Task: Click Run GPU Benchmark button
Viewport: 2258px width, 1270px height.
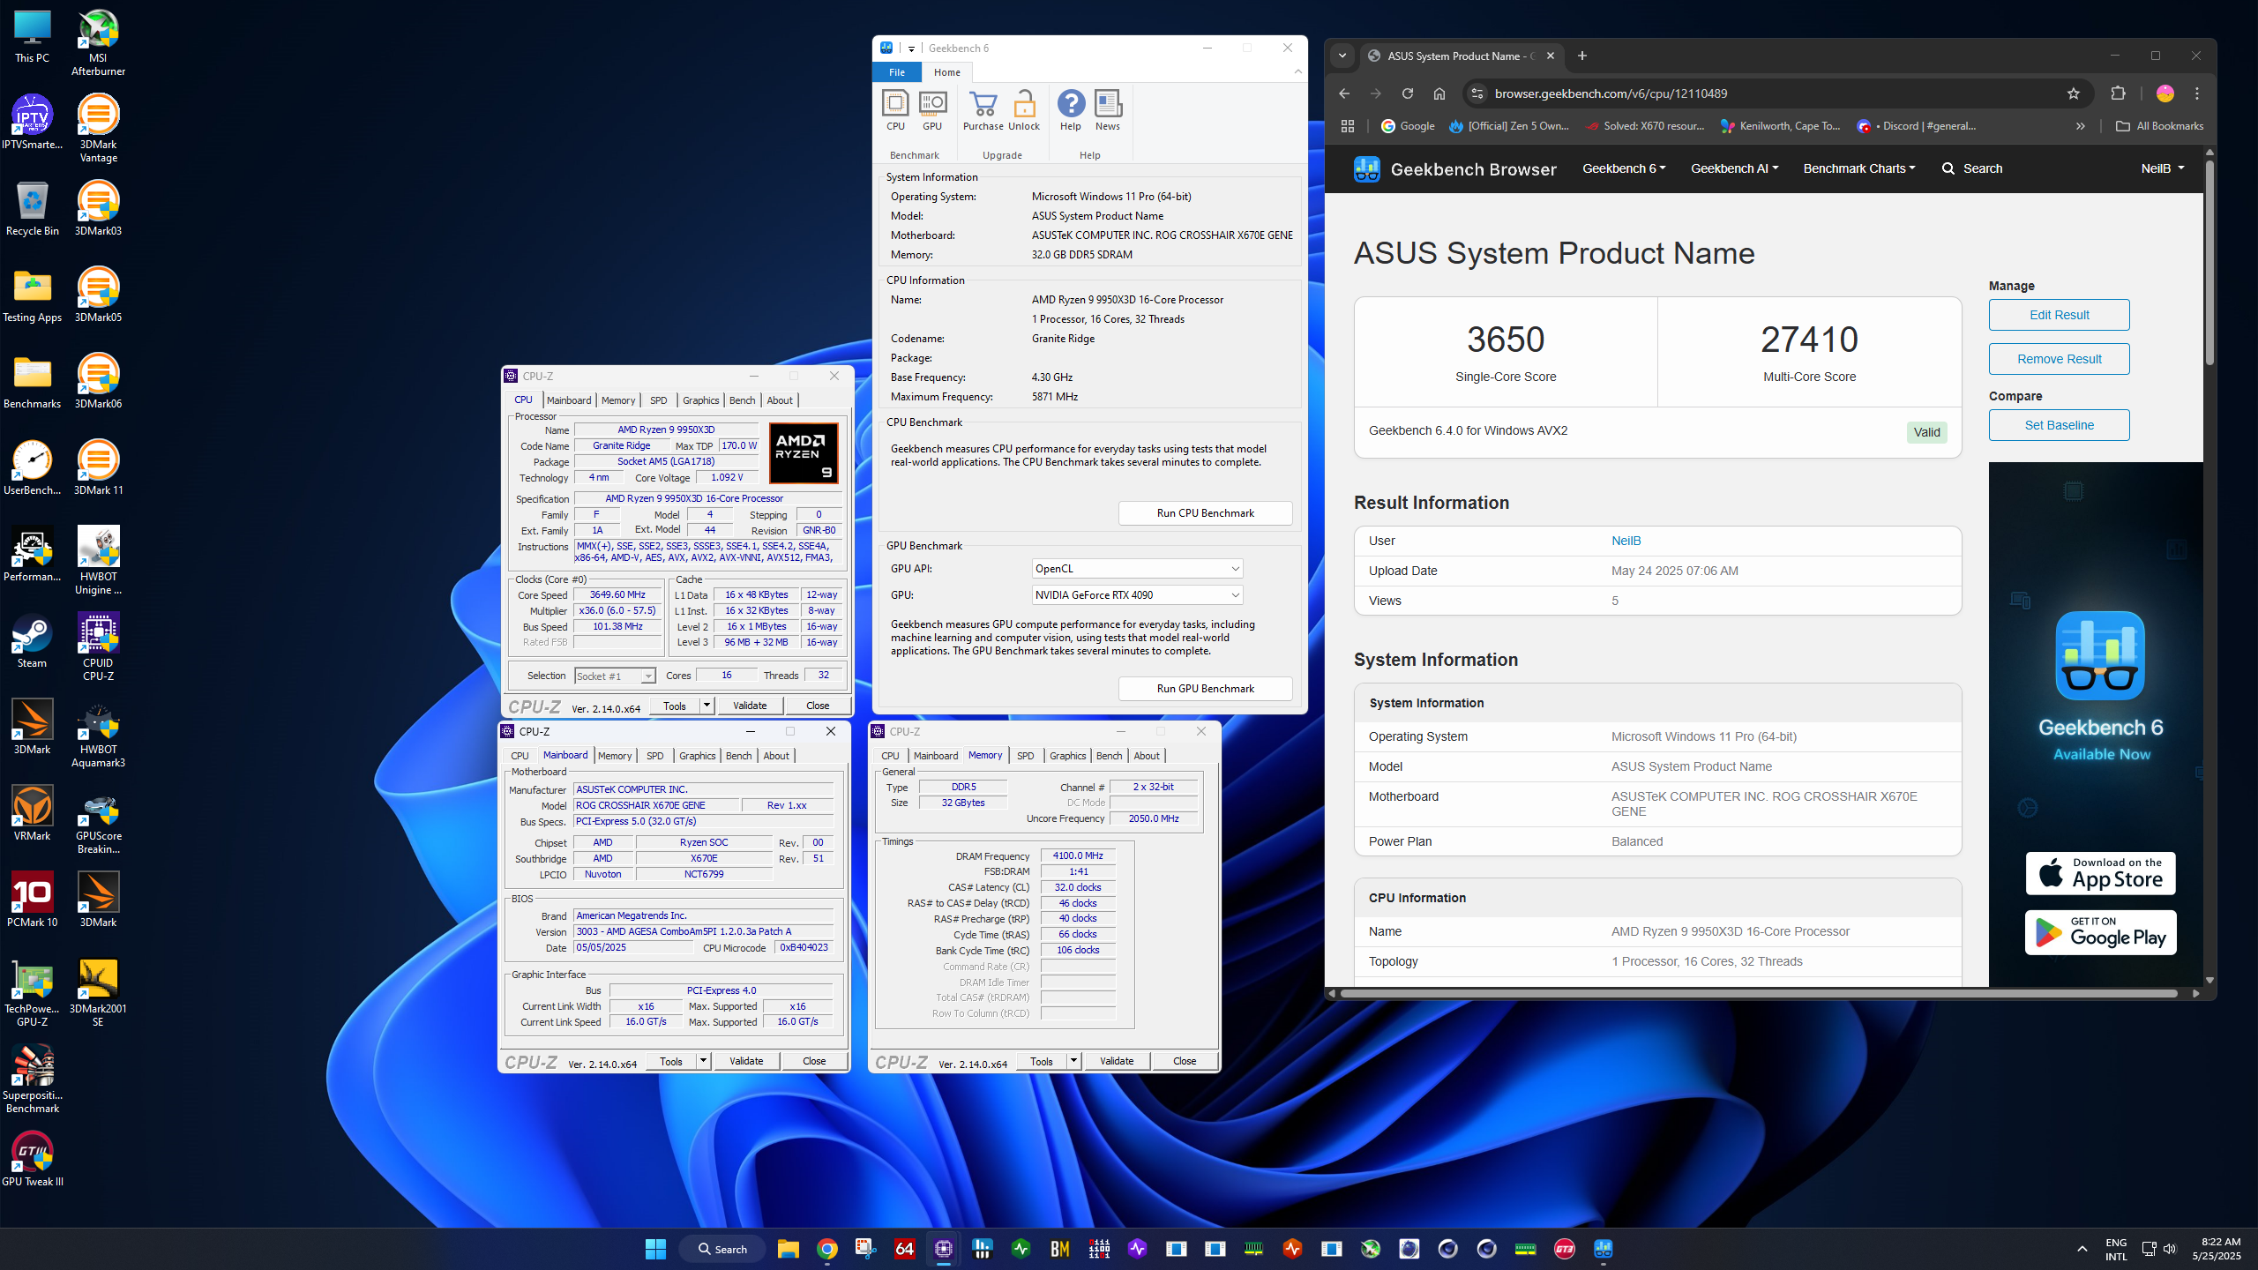Action: [x=1205, y=689]
